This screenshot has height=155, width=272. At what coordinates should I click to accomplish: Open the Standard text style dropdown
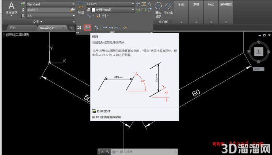tap(50, 4)
